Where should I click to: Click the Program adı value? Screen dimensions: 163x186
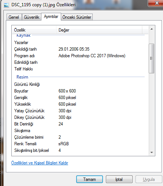coord(92,56)
